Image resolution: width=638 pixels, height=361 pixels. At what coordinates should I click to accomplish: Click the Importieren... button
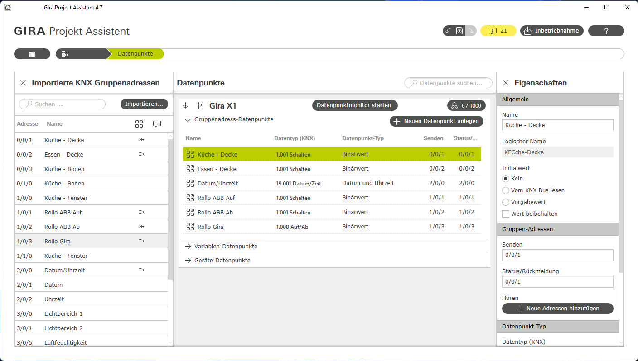tap(144, 104)
